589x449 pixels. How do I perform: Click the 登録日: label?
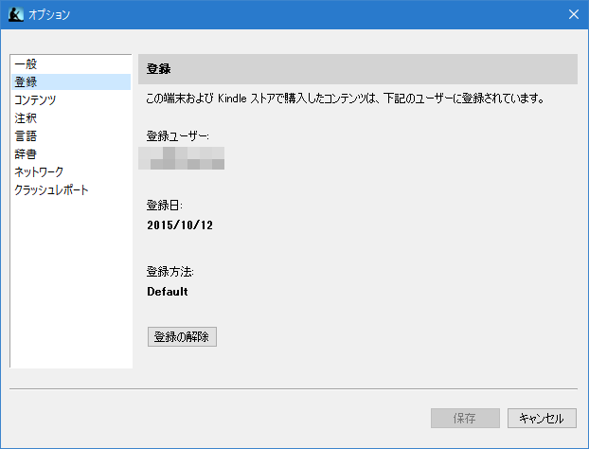164,206
